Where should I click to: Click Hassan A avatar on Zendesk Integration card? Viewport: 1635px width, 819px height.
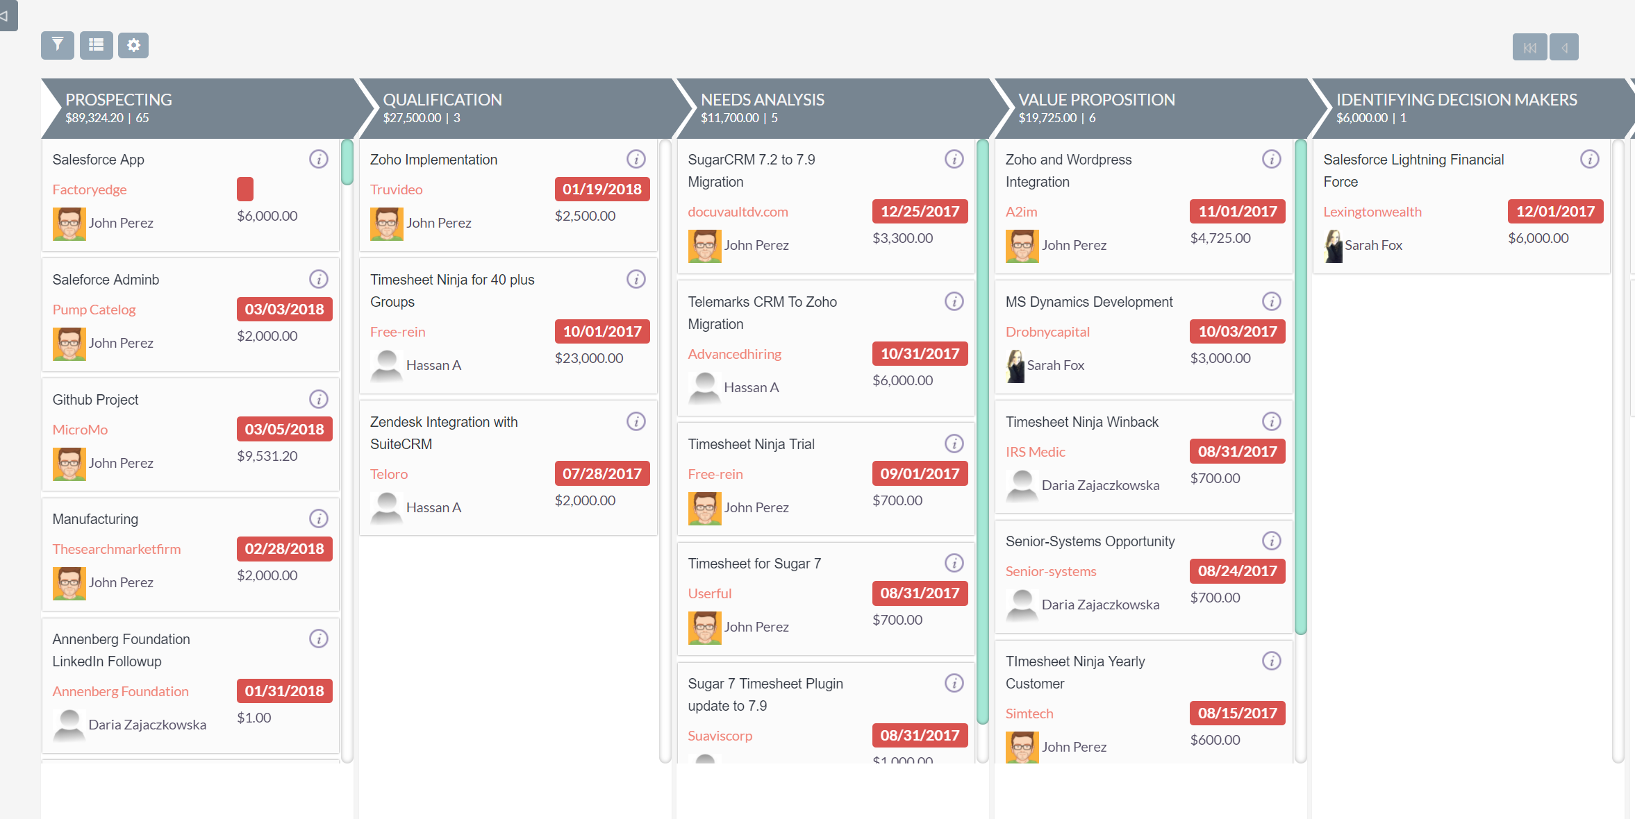click(x=387, y=508)
